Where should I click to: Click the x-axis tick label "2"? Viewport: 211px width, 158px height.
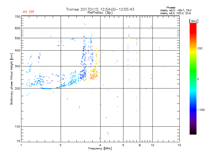point(61,145)
